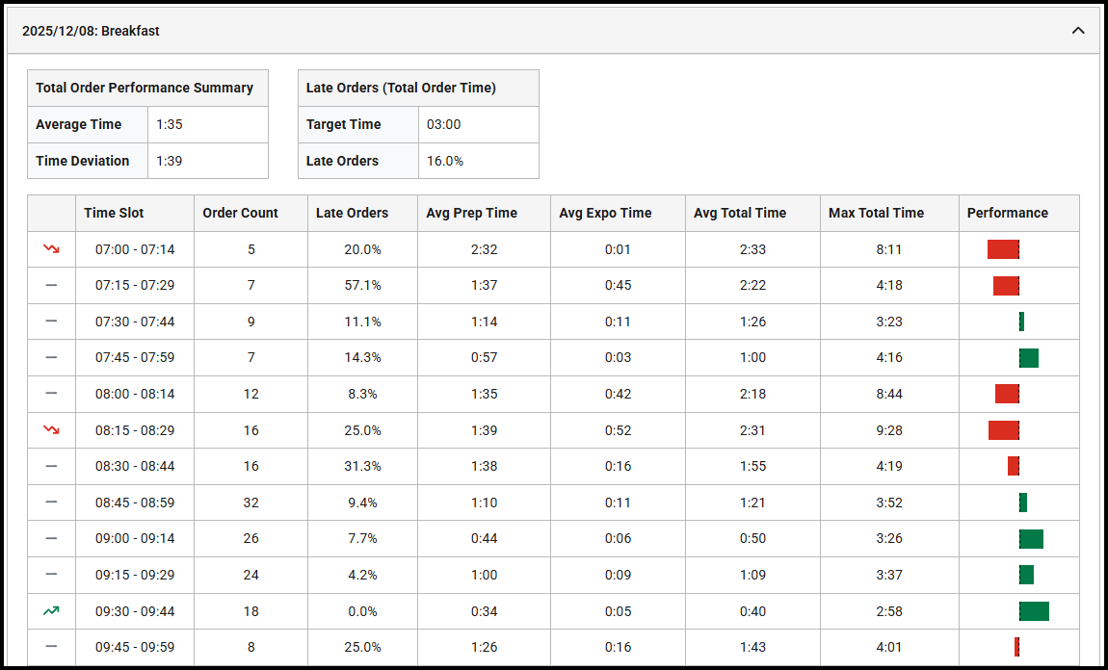The height and width of the screenshot is (670, 1108).
Task: Select the Late Orders column header
Action: pyautogui.click(x=352, y=213)
